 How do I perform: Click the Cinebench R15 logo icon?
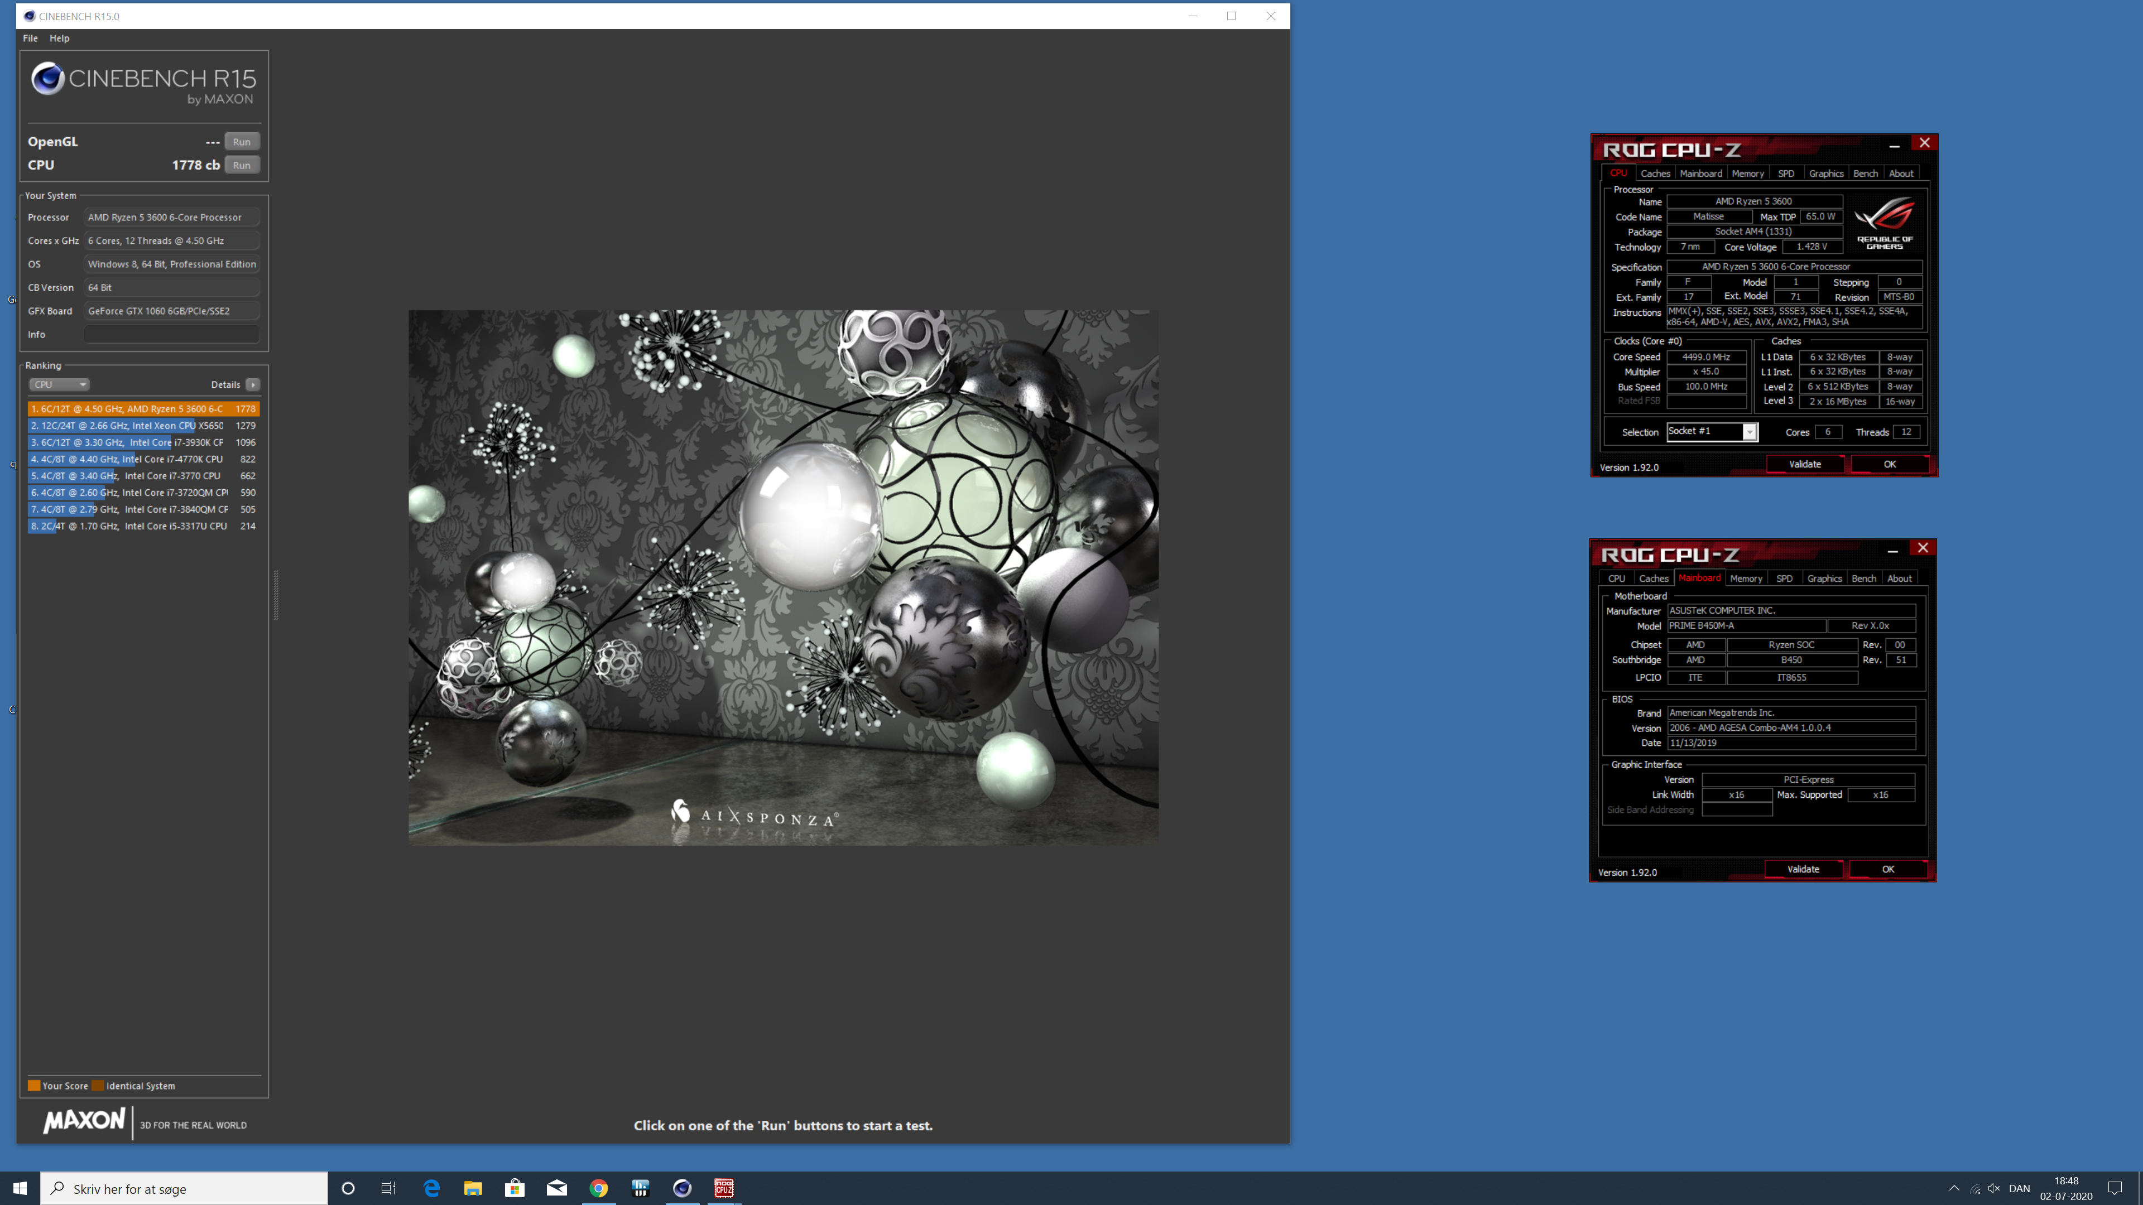click(47, 79)
